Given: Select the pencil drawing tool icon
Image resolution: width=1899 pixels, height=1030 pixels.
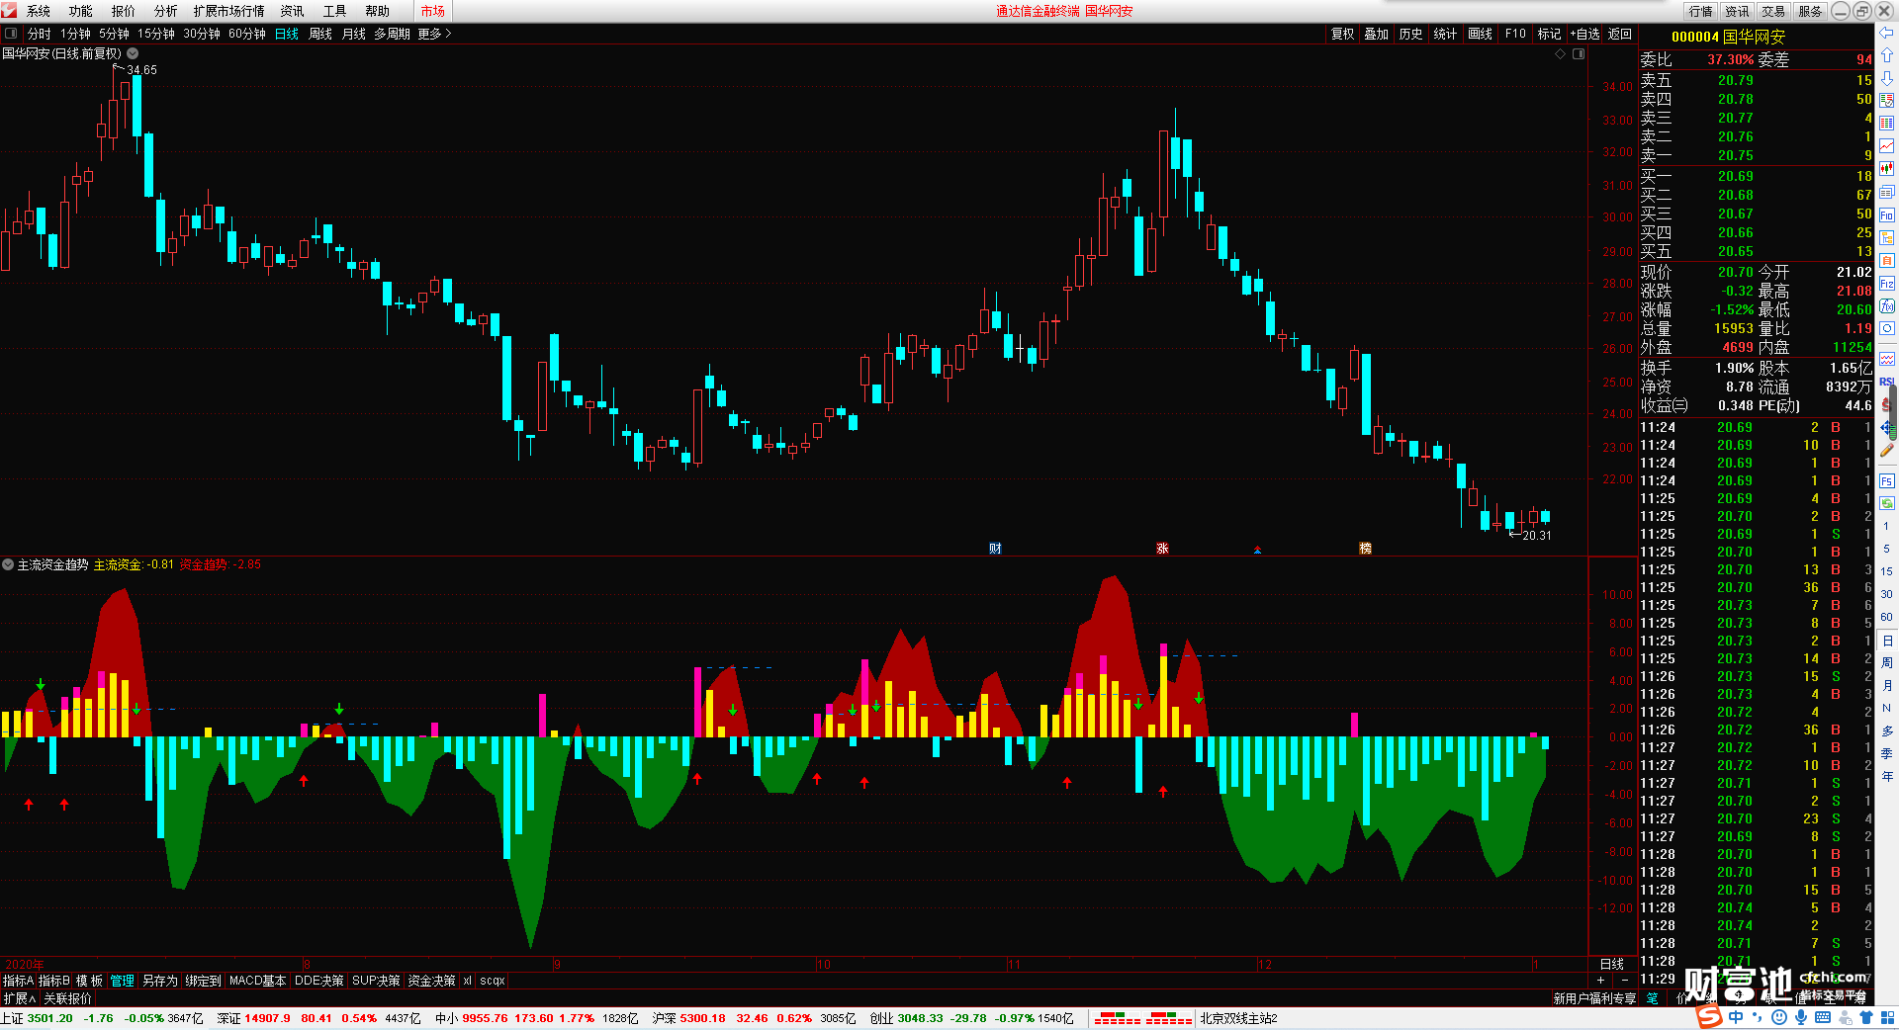Looking at the screenshot, I should pos(1887,450).
